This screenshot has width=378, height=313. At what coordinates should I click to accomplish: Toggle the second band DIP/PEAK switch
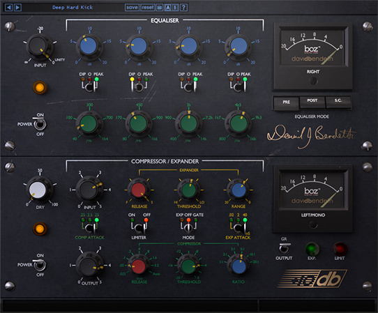139,86
